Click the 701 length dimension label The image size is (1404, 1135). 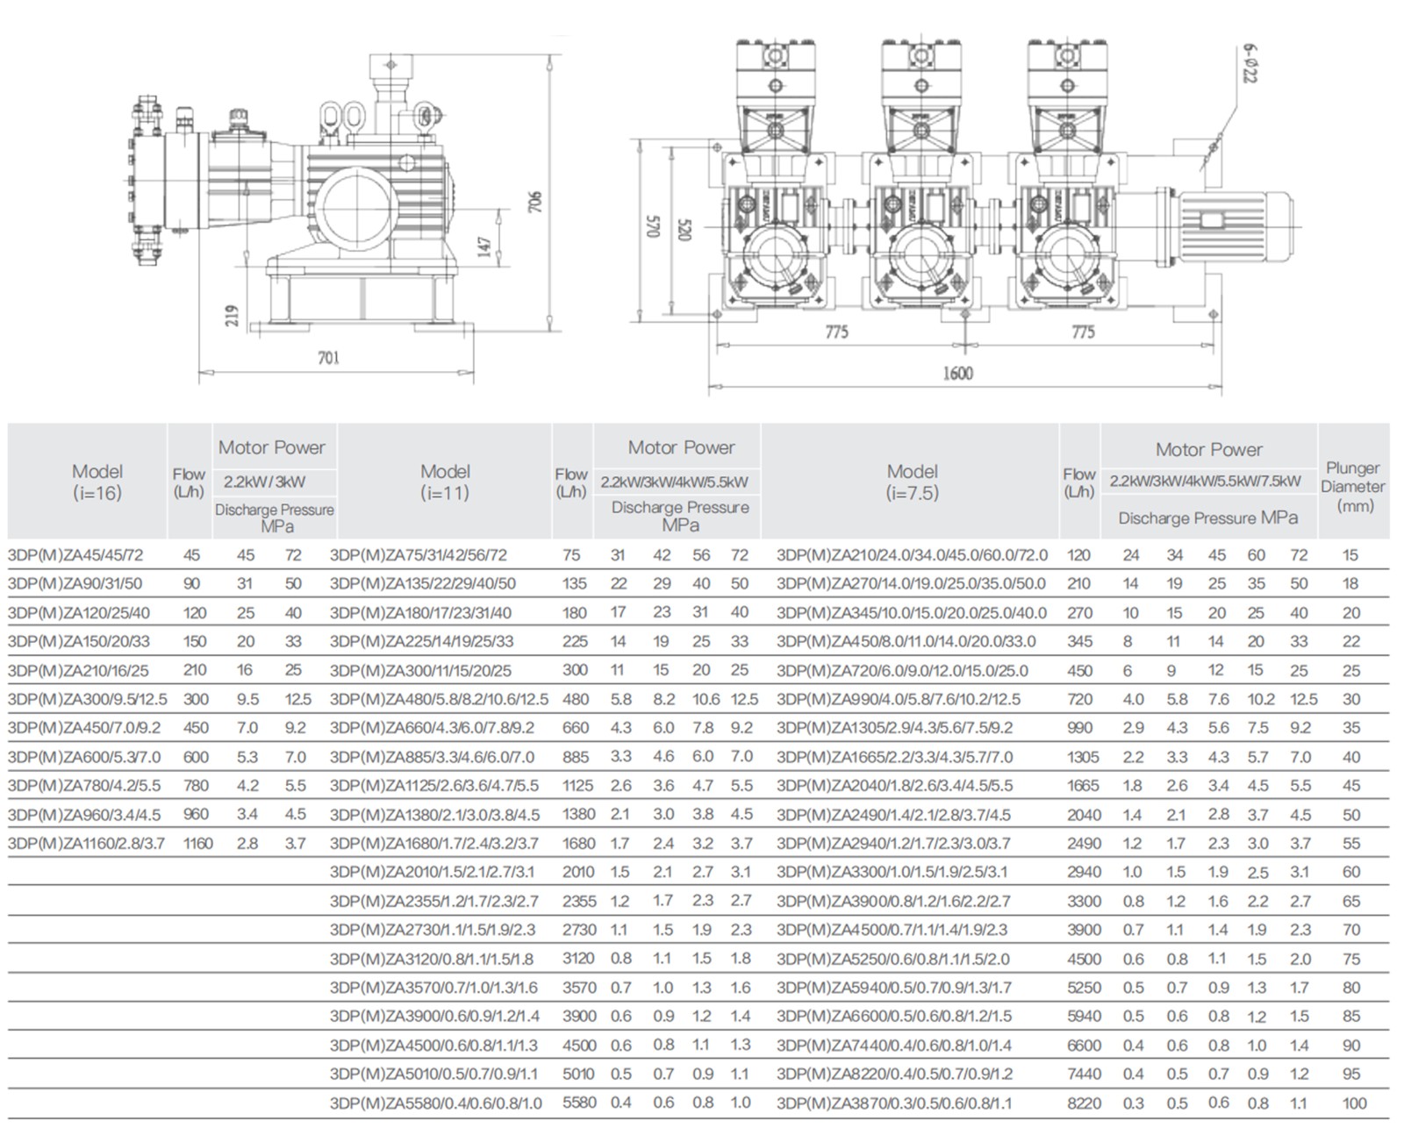point(328,358)
